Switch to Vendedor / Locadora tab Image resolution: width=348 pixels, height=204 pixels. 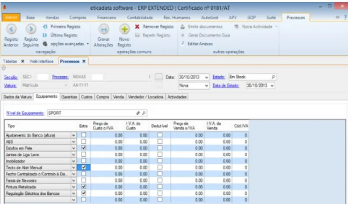coord(146,97)
